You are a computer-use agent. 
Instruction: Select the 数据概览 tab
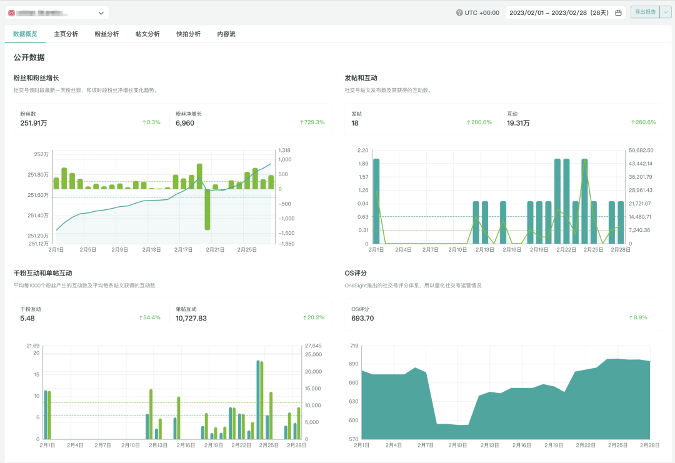tap(25, 34)
